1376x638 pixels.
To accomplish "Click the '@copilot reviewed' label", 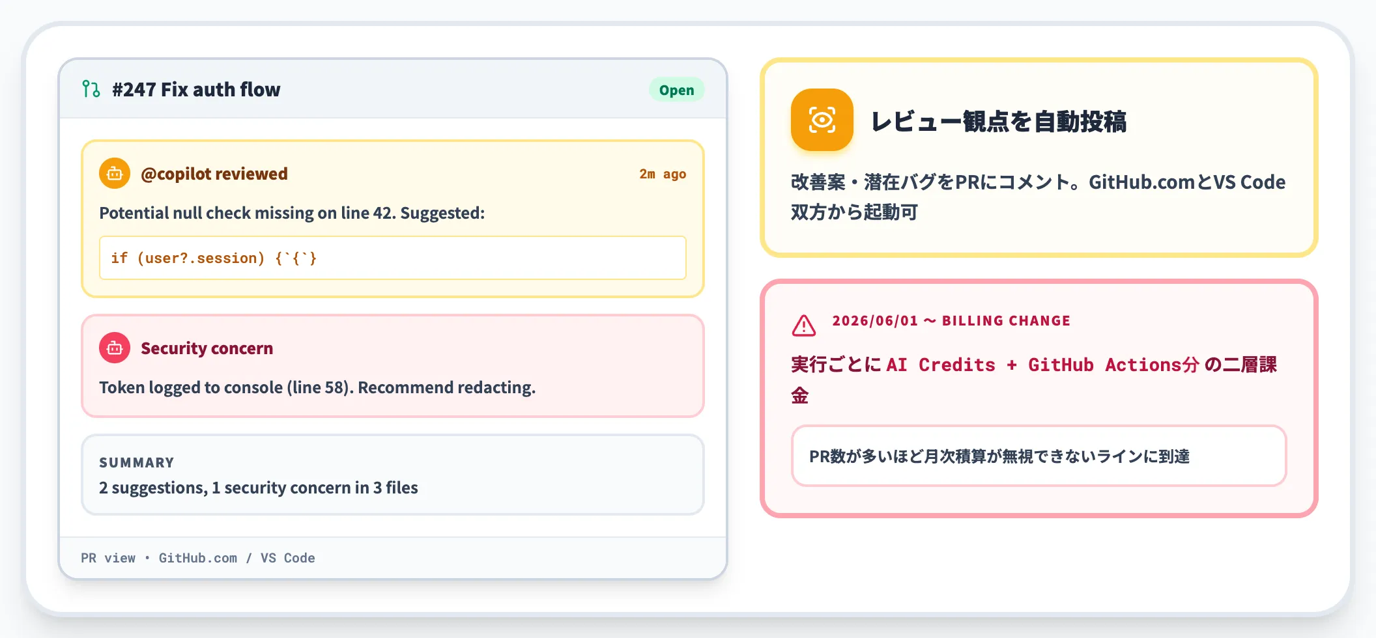I will click(x=214, y=174).
